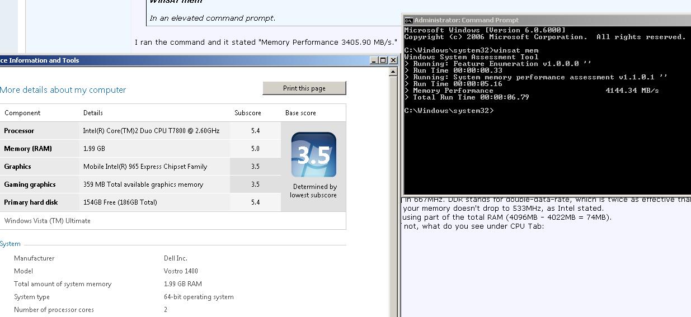Open the More details about my computer link

click(63, 90)
